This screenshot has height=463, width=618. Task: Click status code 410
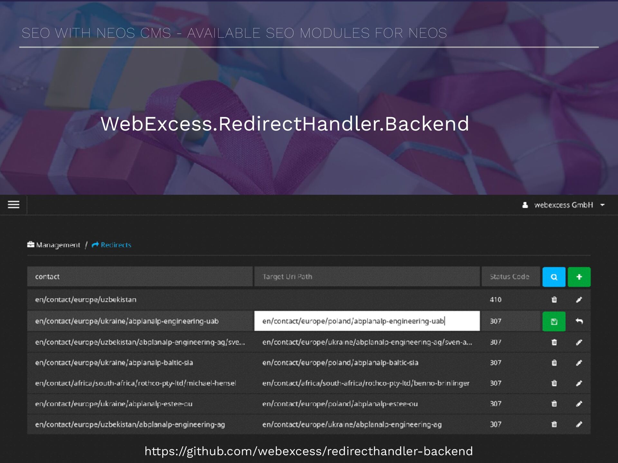[496, 300]
